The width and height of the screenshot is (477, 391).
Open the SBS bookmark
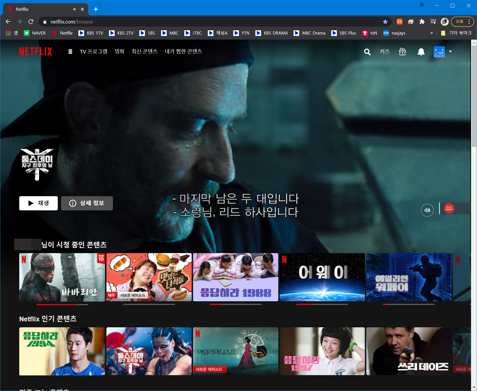147,33
